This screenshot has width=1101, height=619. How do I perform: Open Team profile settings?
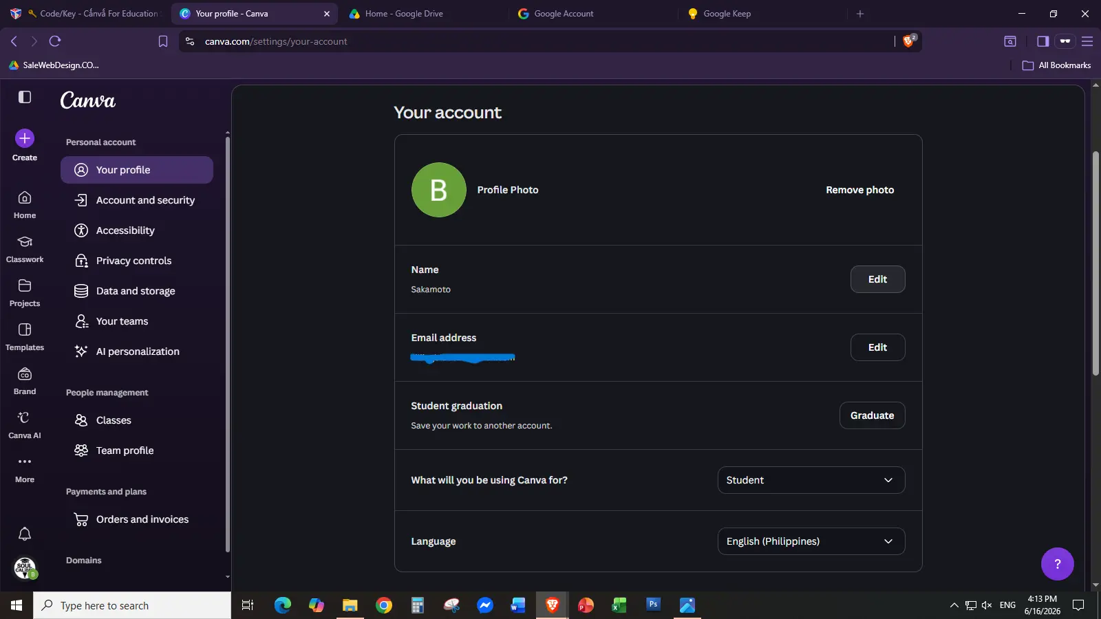click(x=137, y=450)
